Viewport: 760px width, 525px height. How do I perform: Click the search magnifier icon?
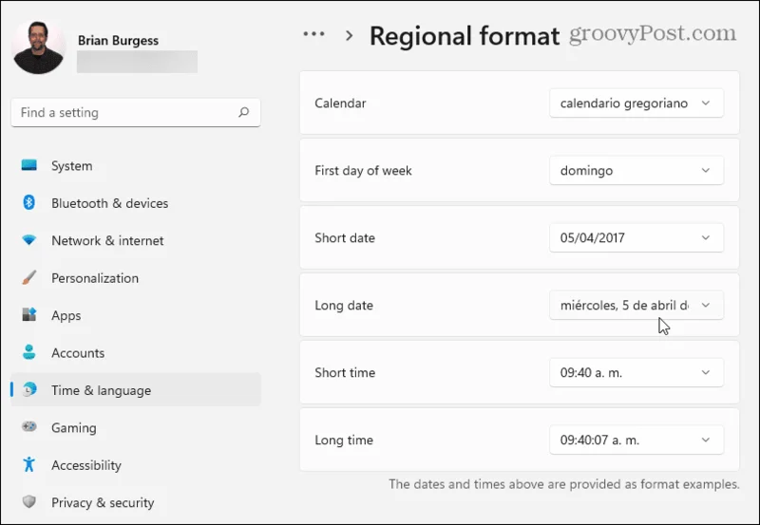244,112
